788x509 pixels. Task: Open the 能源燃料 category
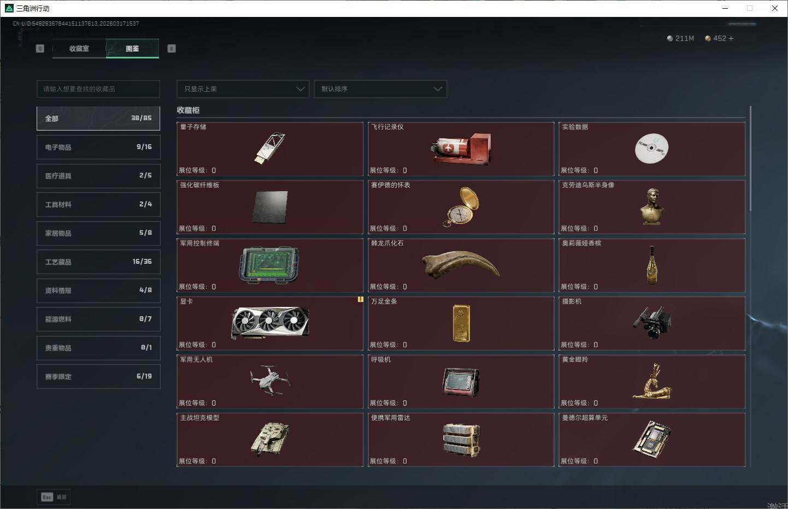98,319
